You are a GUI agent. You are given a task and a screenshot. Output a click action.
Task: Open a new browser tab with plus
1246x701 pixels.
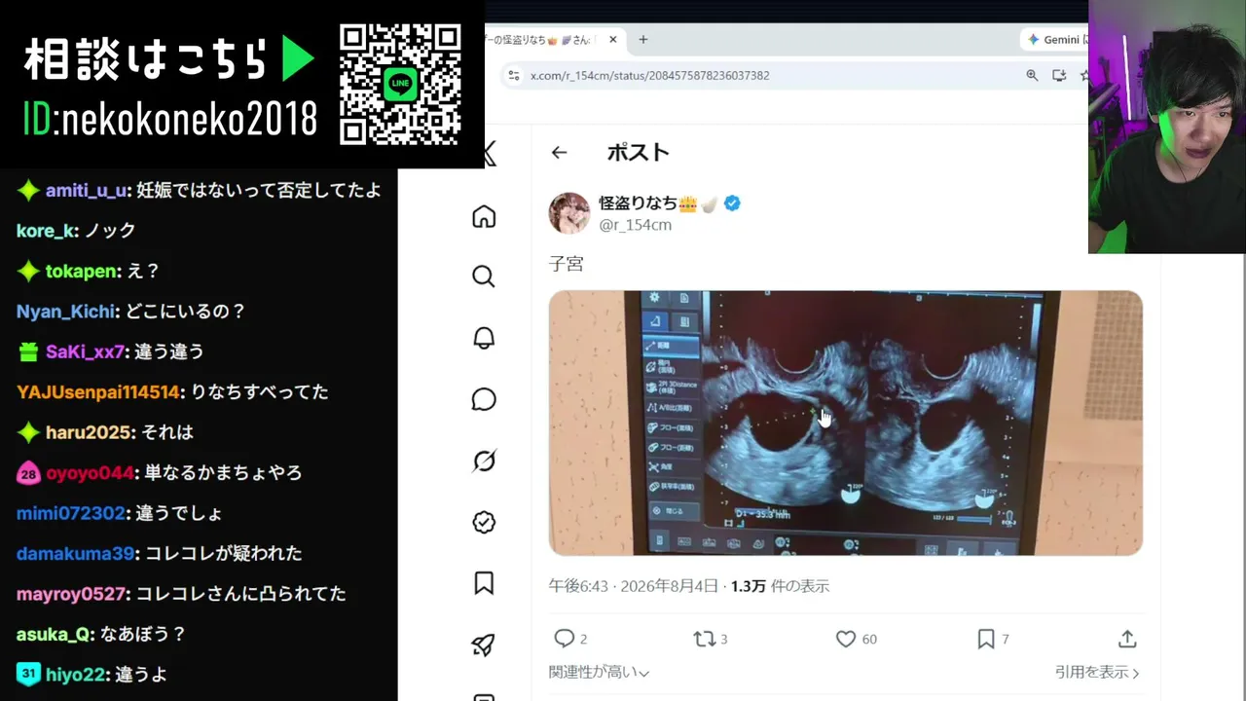(x=643, y=40)
